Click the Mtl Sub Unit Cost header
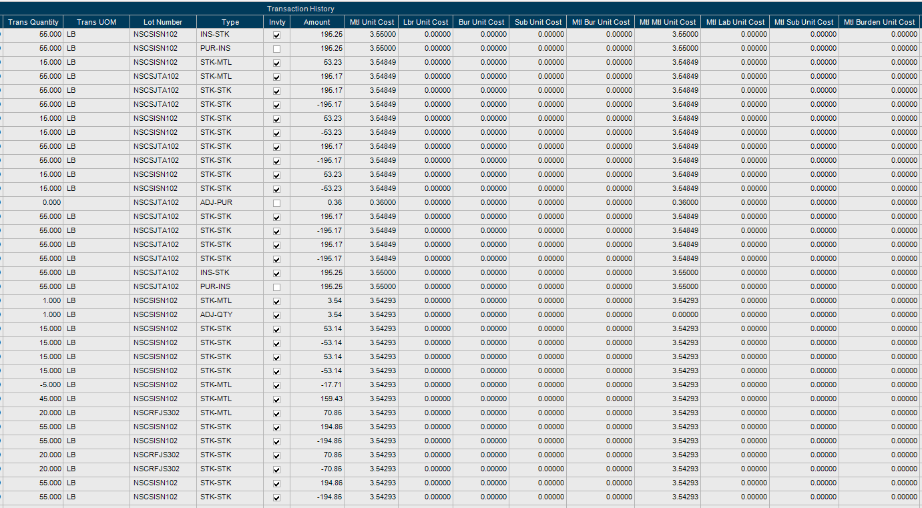The height and width of the screenshot is (508, 922). pyautogui.click(x=804, y=22)
